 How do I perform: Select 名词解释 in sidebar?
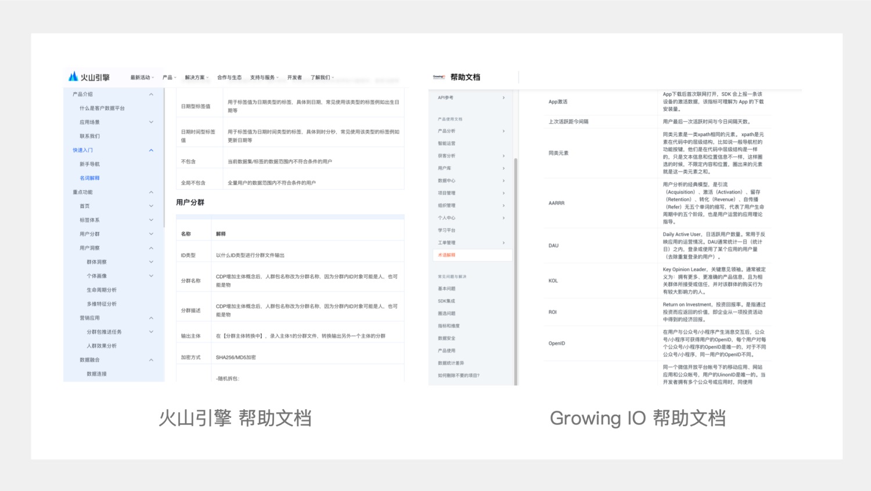pos(90,178)
